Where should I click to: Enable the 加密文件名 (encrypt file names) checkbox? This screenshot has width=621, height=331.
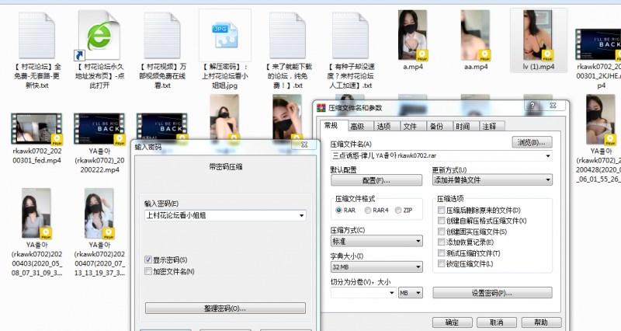pyautogui.click(x=149, y=271)
